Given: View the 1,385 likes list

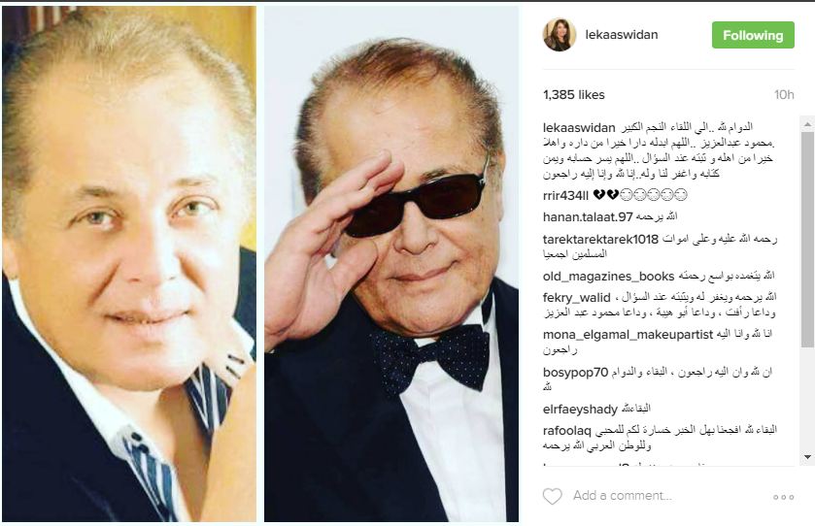Looking at the screenshot, I should pyautogui.click(x=574, y=95).
